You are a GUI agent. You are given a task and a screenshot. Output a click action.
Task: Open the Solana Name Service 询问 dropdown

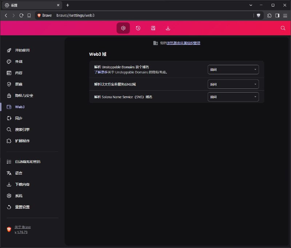click(x=233, y=97)
